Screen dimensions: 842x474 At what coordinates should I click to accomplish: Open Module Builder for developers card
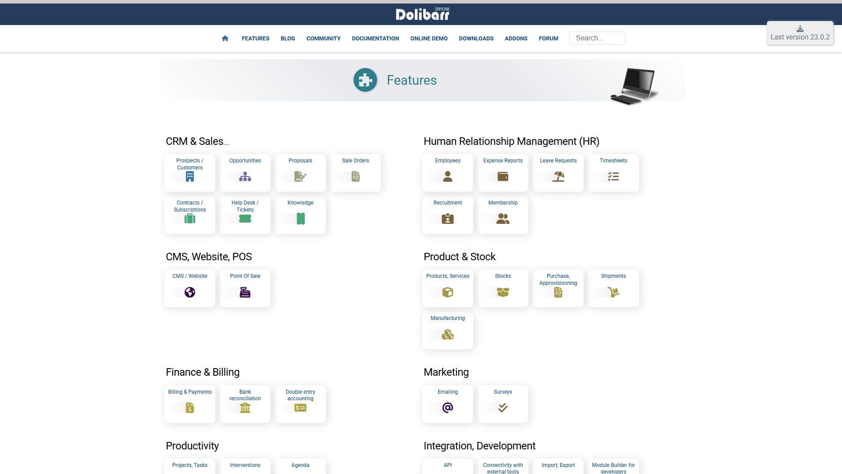614,467
